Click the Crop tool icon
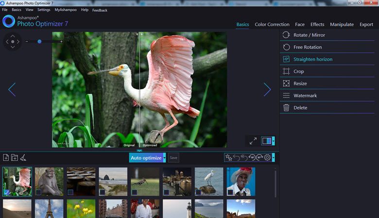Image resolution: width=379 pixels, height=218 pixels. [x=286, y=71]
